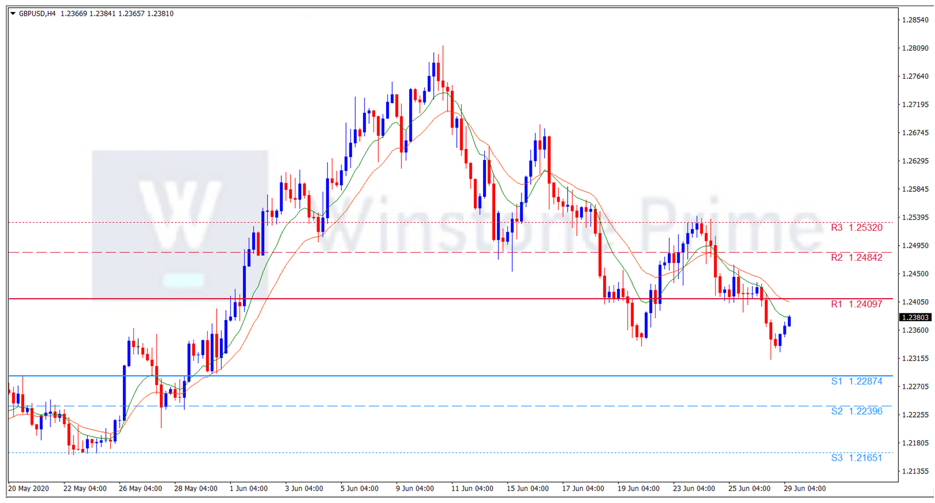Click the most recent blue candle on the chart
Screen dimensions: 935x503
coord(789,321)
